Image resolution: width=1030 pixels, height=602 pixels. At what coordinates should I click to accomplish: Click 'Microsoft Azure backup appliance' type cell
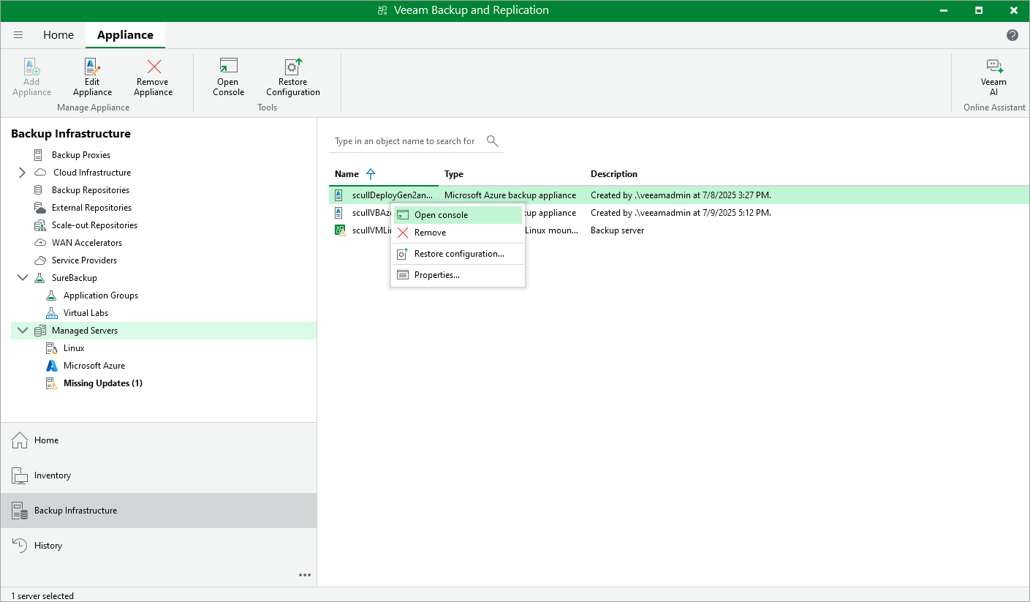click(510, 195)
